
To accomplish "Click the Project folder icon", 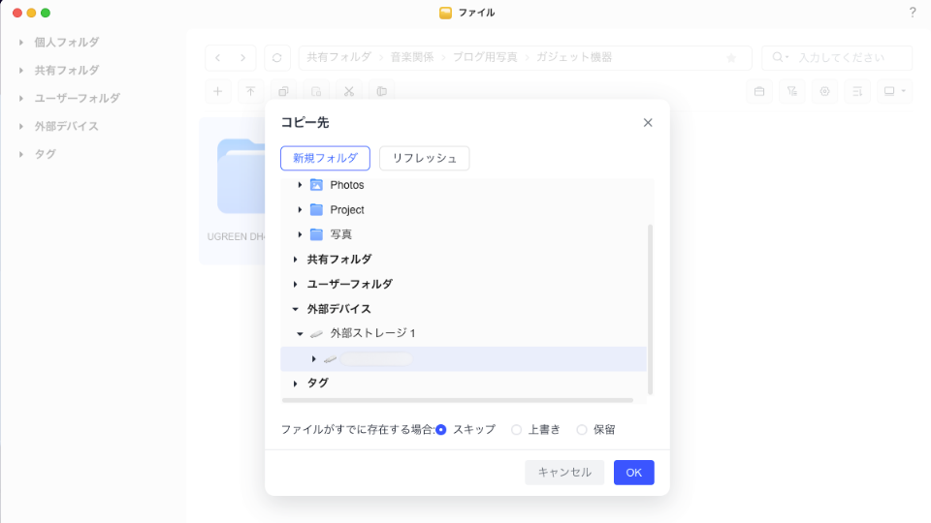I will (x=316, y=210).
